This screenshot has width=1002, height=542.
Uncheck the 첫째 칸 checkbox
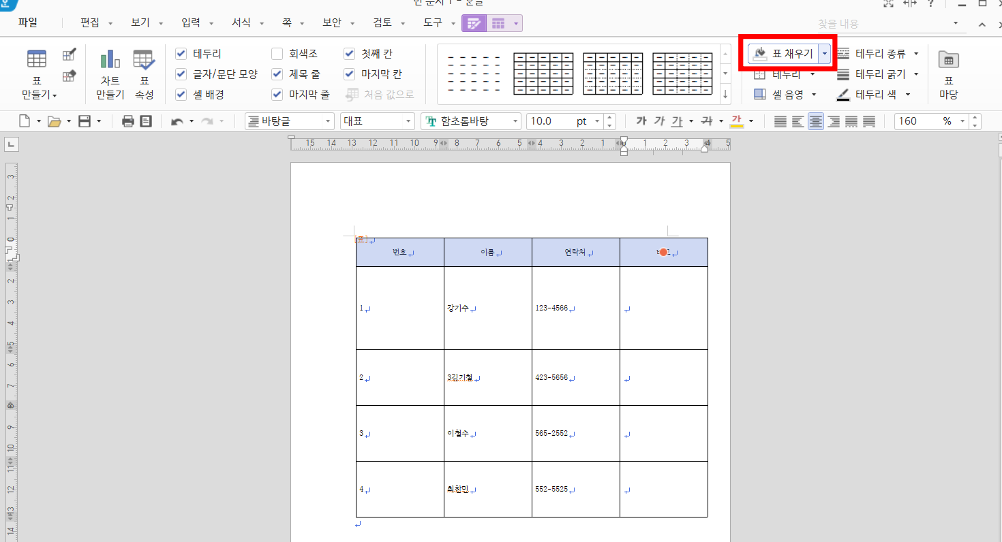pyautogui.click(x=349, y=54)
